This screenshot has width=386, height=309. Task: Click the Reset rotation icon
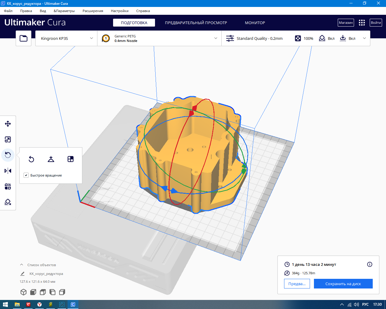tap(31, 159)
